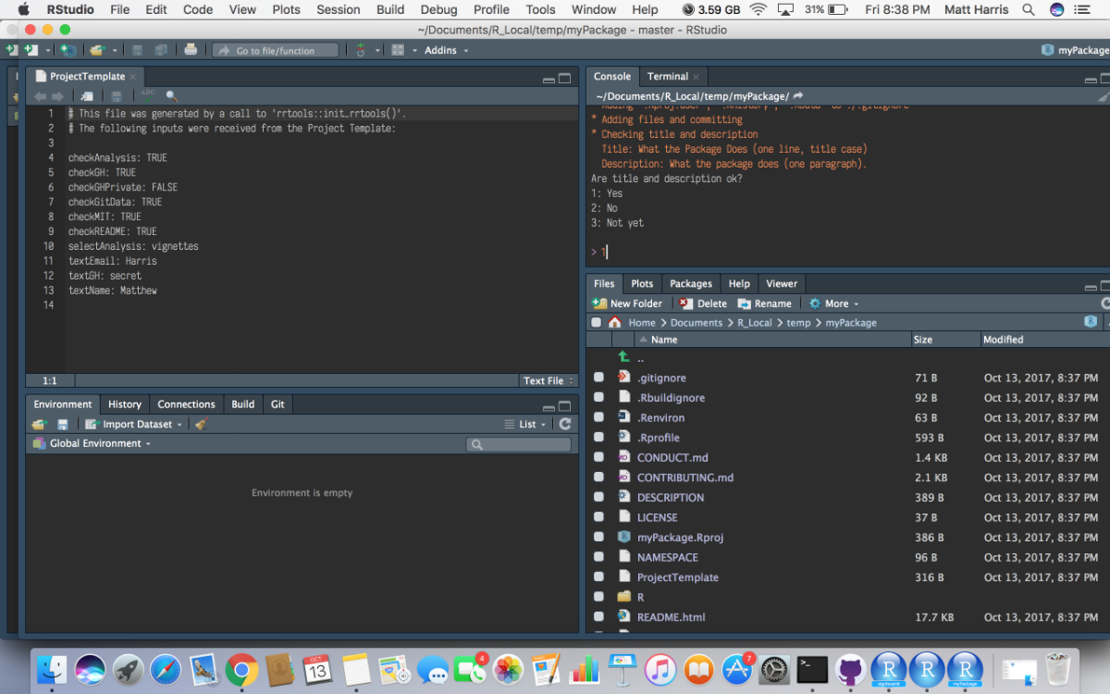
Task: Tick the checkbox next to NAMESPACE
Action: click(x=598, y=557)
